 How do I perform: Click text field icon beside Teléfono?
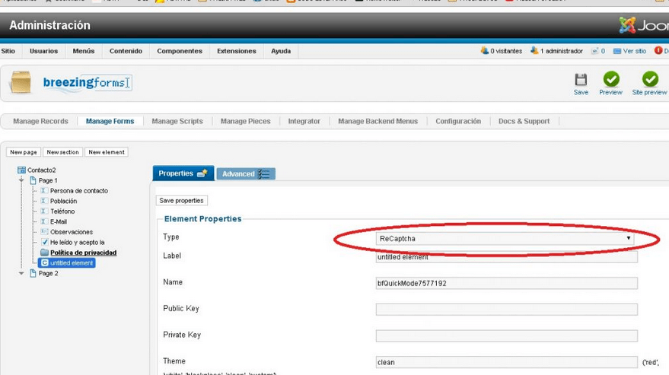tap(43, 211)
